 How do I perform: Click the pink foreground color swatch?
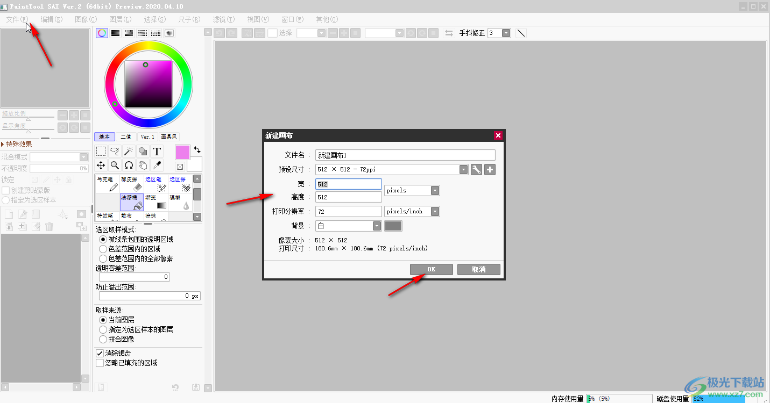(x=182, y=153)
